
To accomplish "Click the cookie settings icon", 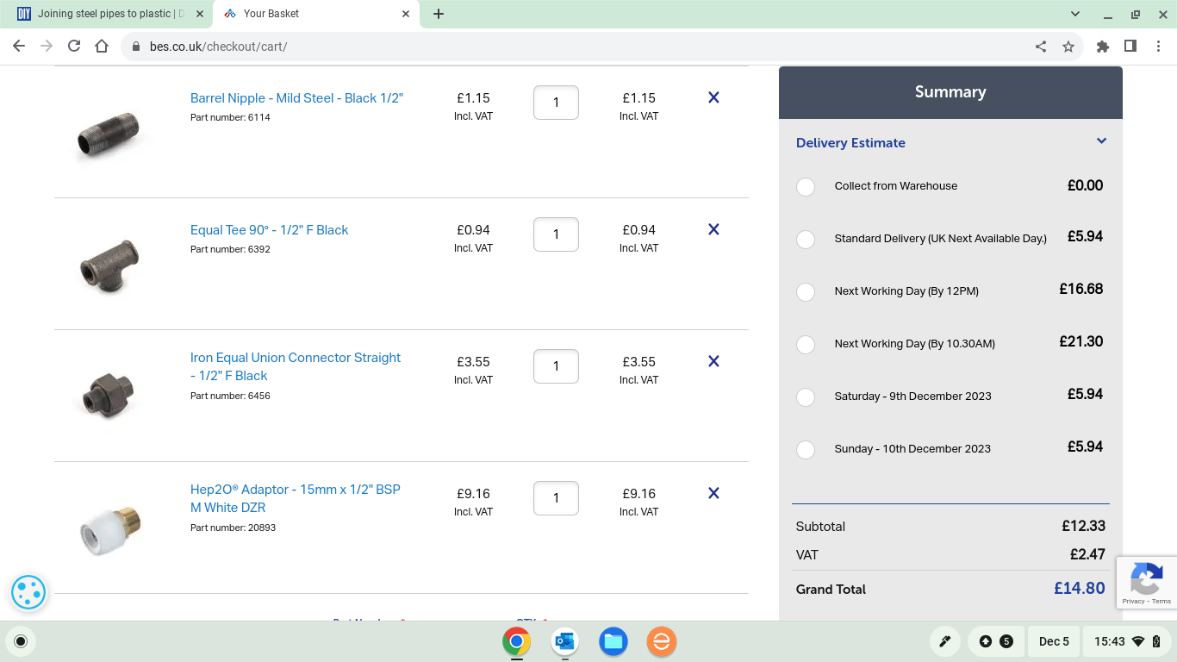I will [28, 592].
